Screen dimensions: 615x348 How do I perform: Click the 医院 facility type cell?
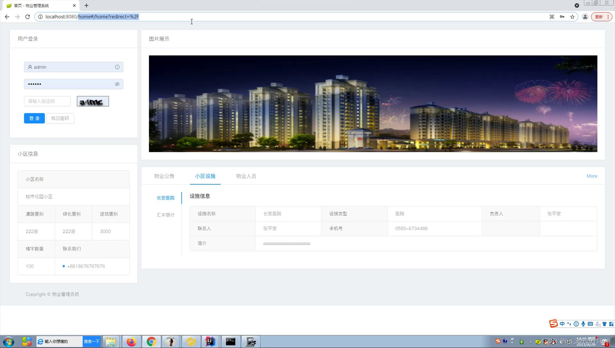tap(434, 214)
